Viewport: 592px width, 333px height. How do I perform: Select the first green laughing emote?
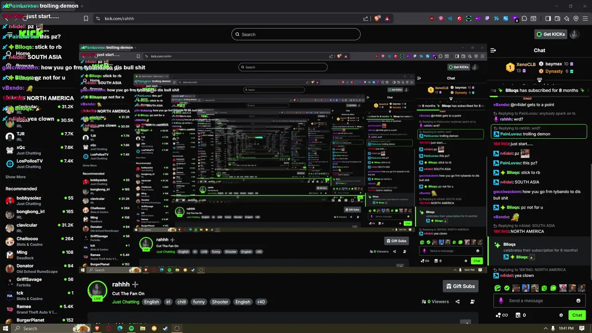tap(498, 288)
